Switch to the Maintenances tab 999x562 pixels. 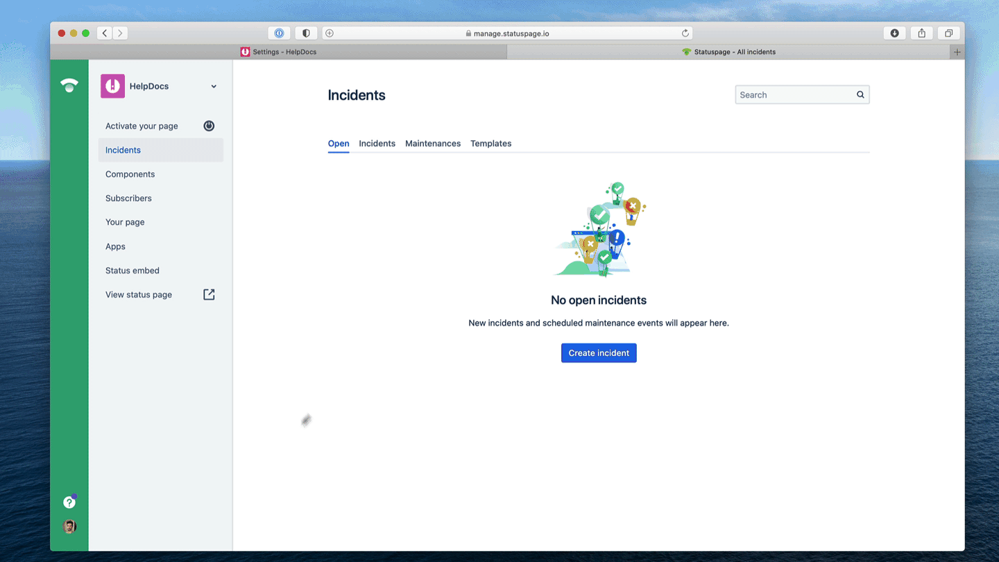433,144
